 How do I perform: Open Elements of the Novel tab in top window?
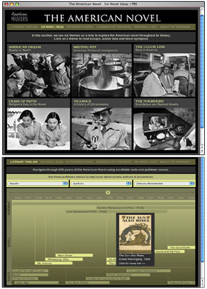[114, 27]
